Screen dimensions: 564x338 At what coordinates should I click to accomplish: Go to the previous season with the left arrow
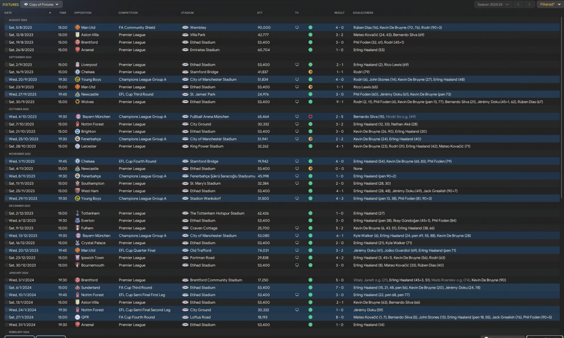tap(518, 4)
